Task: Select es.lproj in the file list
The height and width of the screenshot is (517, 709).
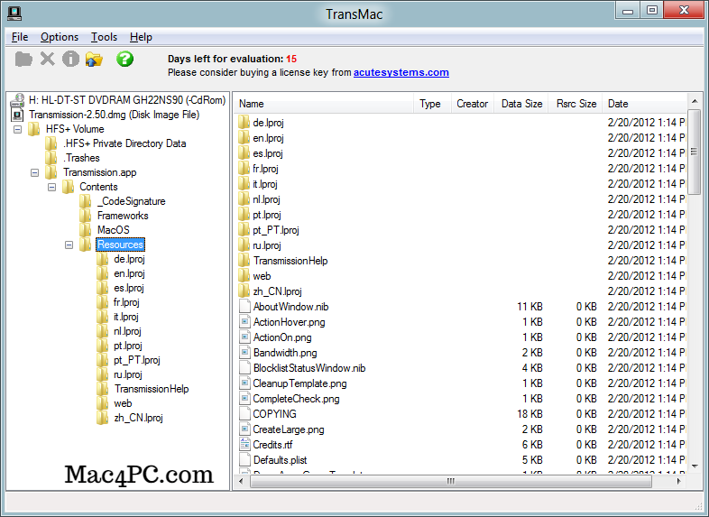Action: (268, 153)
